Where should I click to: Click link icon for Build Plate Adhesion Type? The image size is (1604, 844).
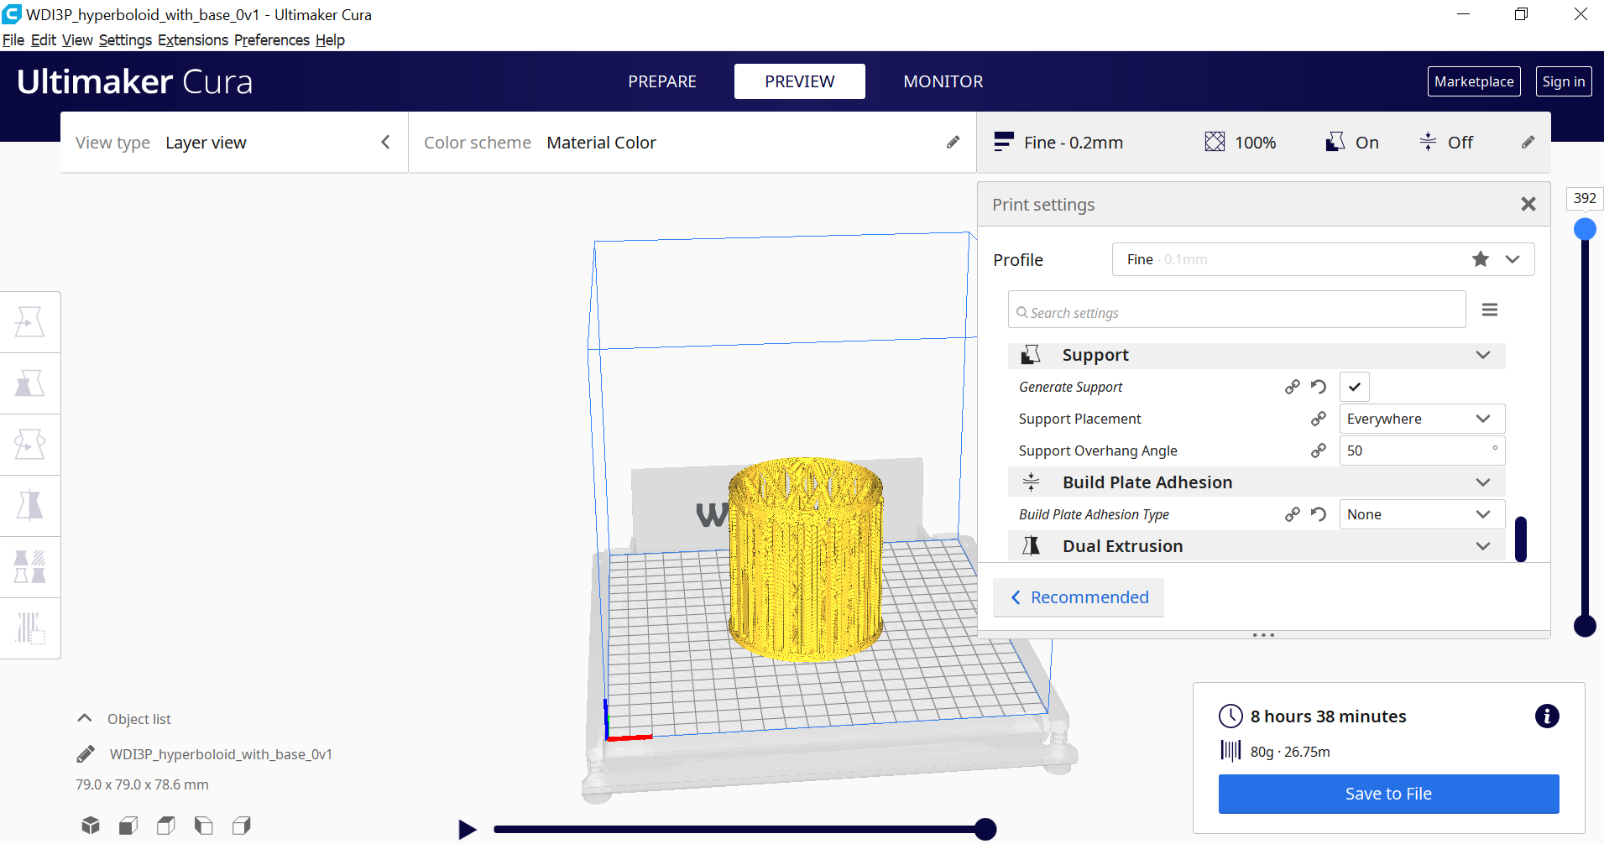click(x=1293, y=514)
